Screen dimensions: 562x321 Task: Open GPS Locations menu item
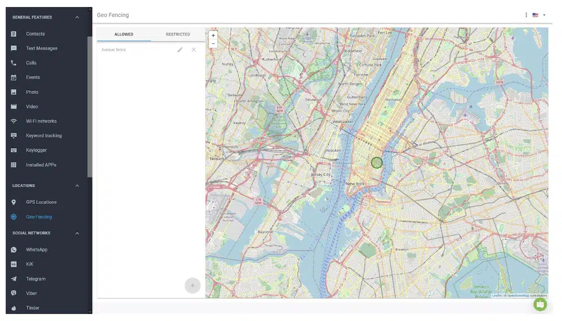(41, 202)
